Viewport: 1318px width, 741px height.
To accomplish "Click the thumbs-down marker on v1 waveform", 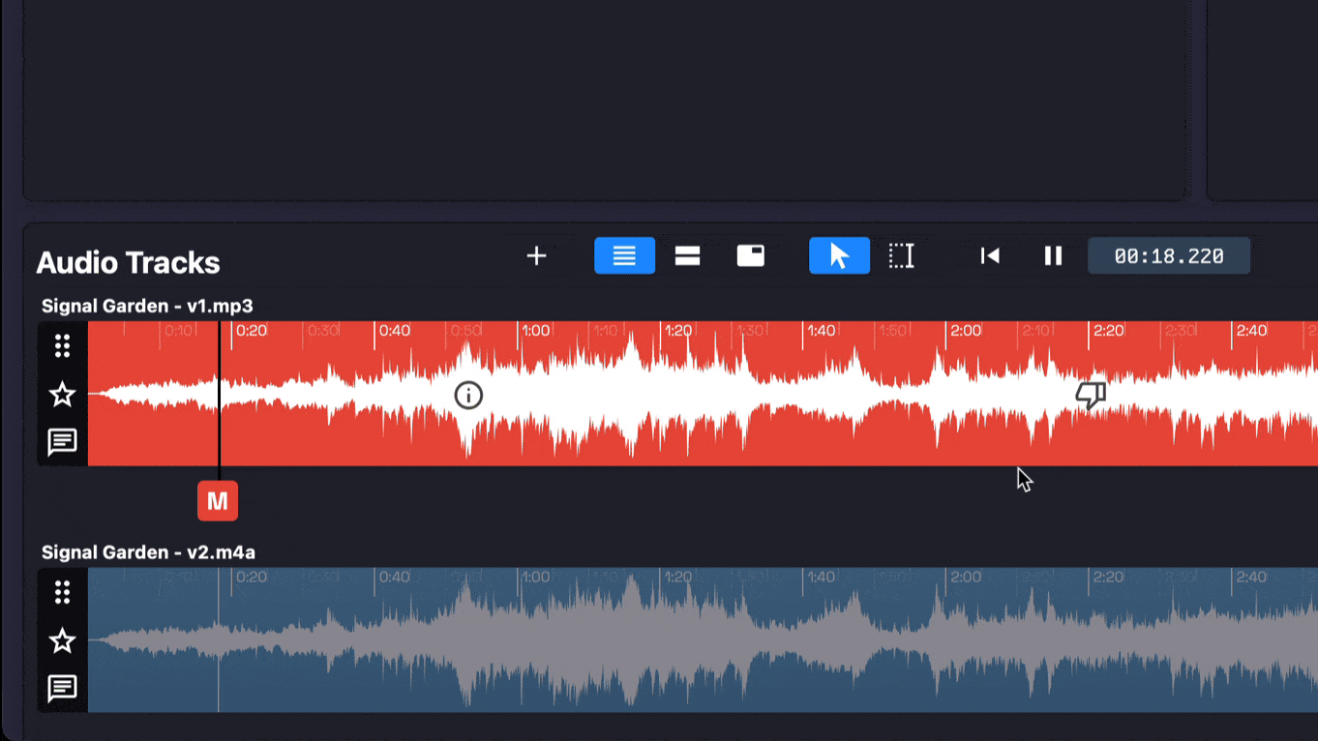I will (1091, 395).
